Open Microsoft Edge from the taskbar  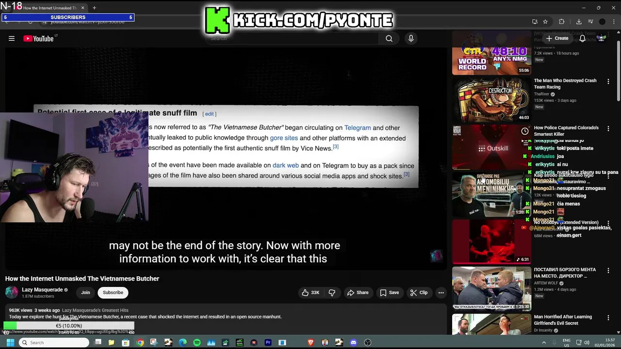point(182,343)
